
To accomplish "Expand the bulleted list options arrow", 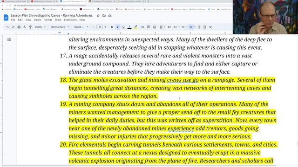I will [x=187, y=27].
